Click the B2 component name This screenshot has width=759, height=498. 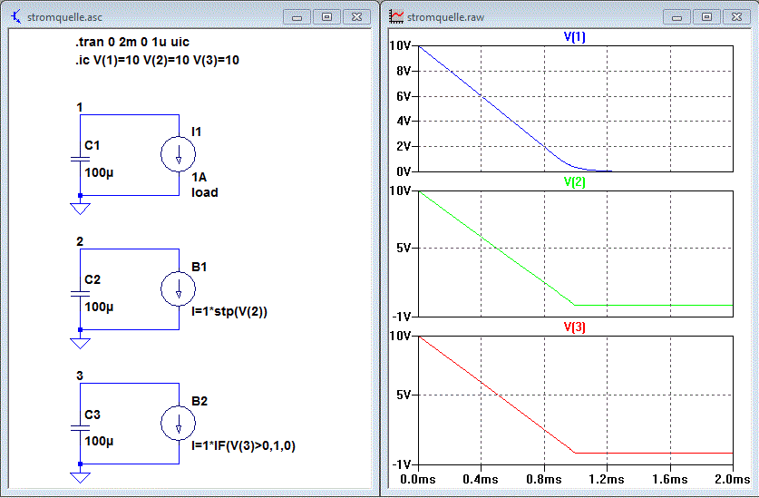(x=199, y=401)
